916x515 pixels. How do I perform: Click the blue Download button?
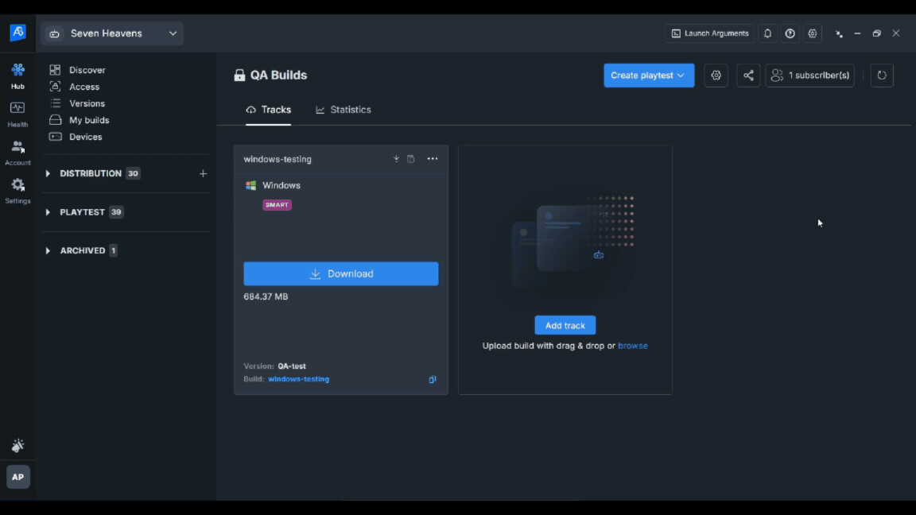[340, 273]
